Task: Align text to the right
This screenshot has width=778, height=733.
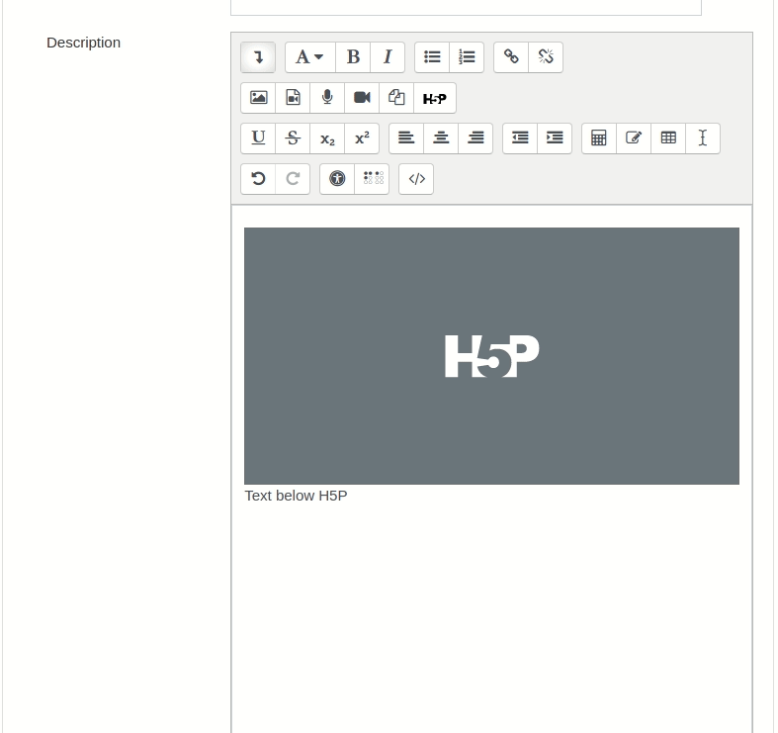Action: (x=475, y=138)
